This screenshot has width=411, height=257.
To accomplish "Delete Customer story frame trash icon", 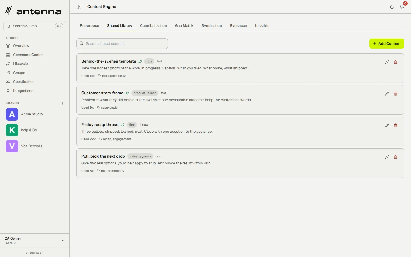I will (396, 94).
